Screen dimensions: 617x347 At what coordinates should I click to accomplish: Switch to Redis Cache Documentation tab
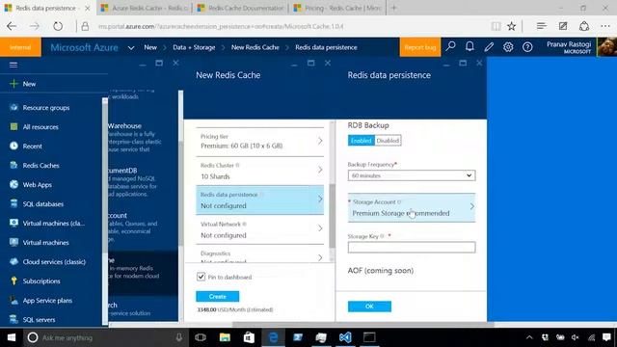coord(240,8)
